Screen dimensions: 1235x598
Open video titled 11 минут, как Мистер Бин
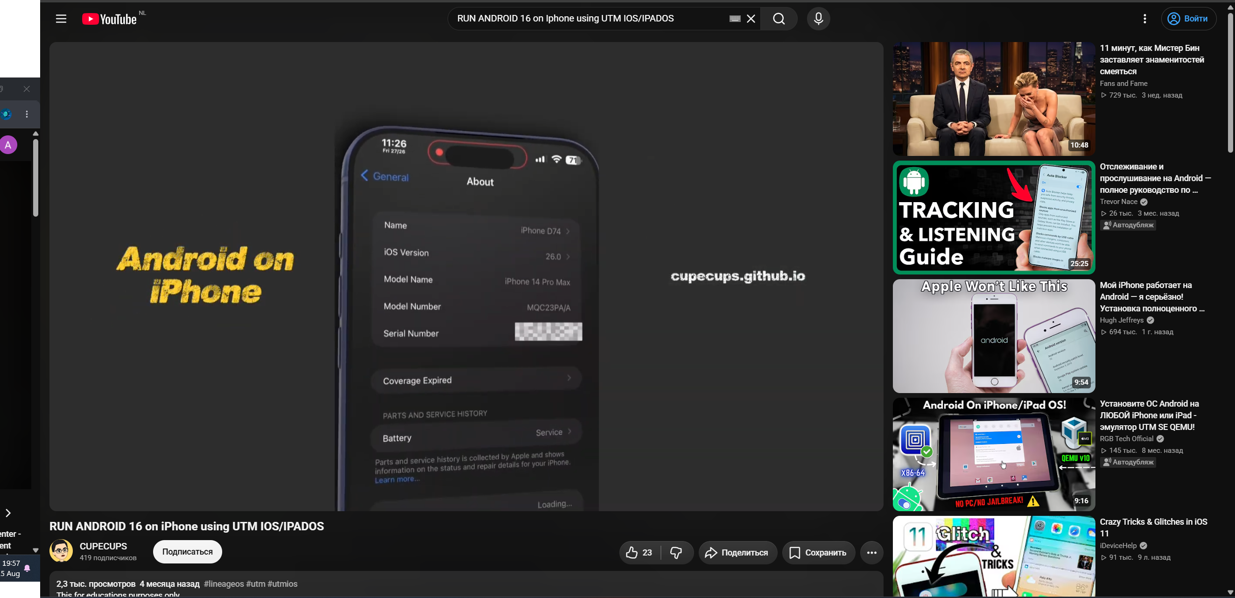(x=1152, y=60)
